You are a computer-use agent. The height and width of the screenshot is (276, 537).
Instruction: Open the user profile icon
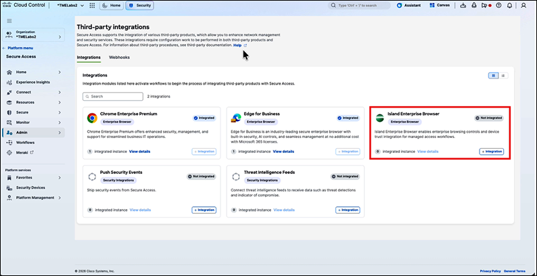[523, 5]
